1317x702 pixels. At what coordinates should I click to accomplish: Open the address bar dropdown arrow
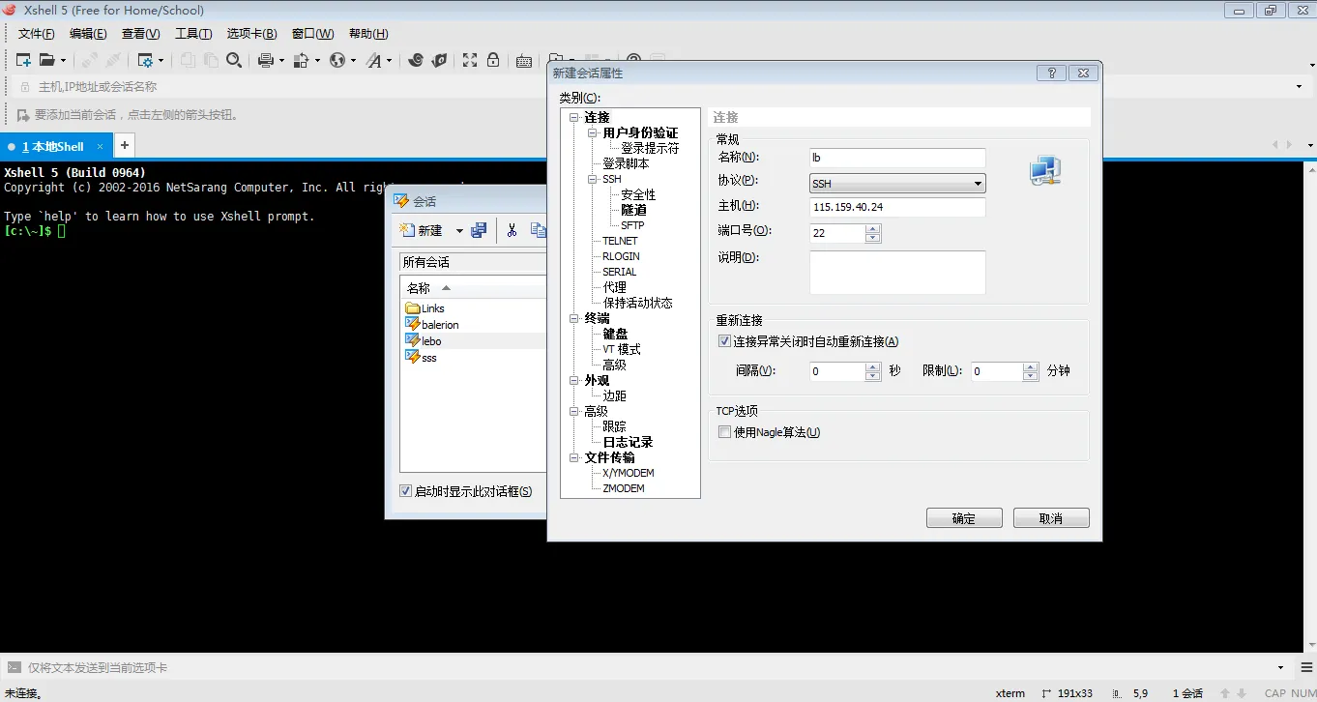[x=1300, y=86]
